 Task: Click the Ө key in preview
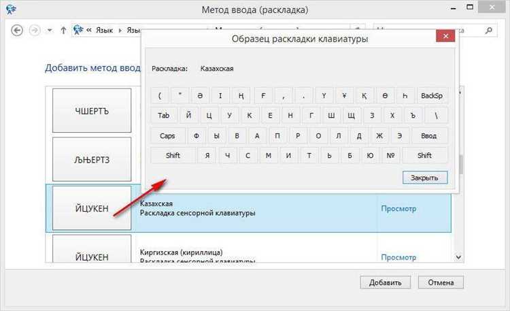point(385,95)
